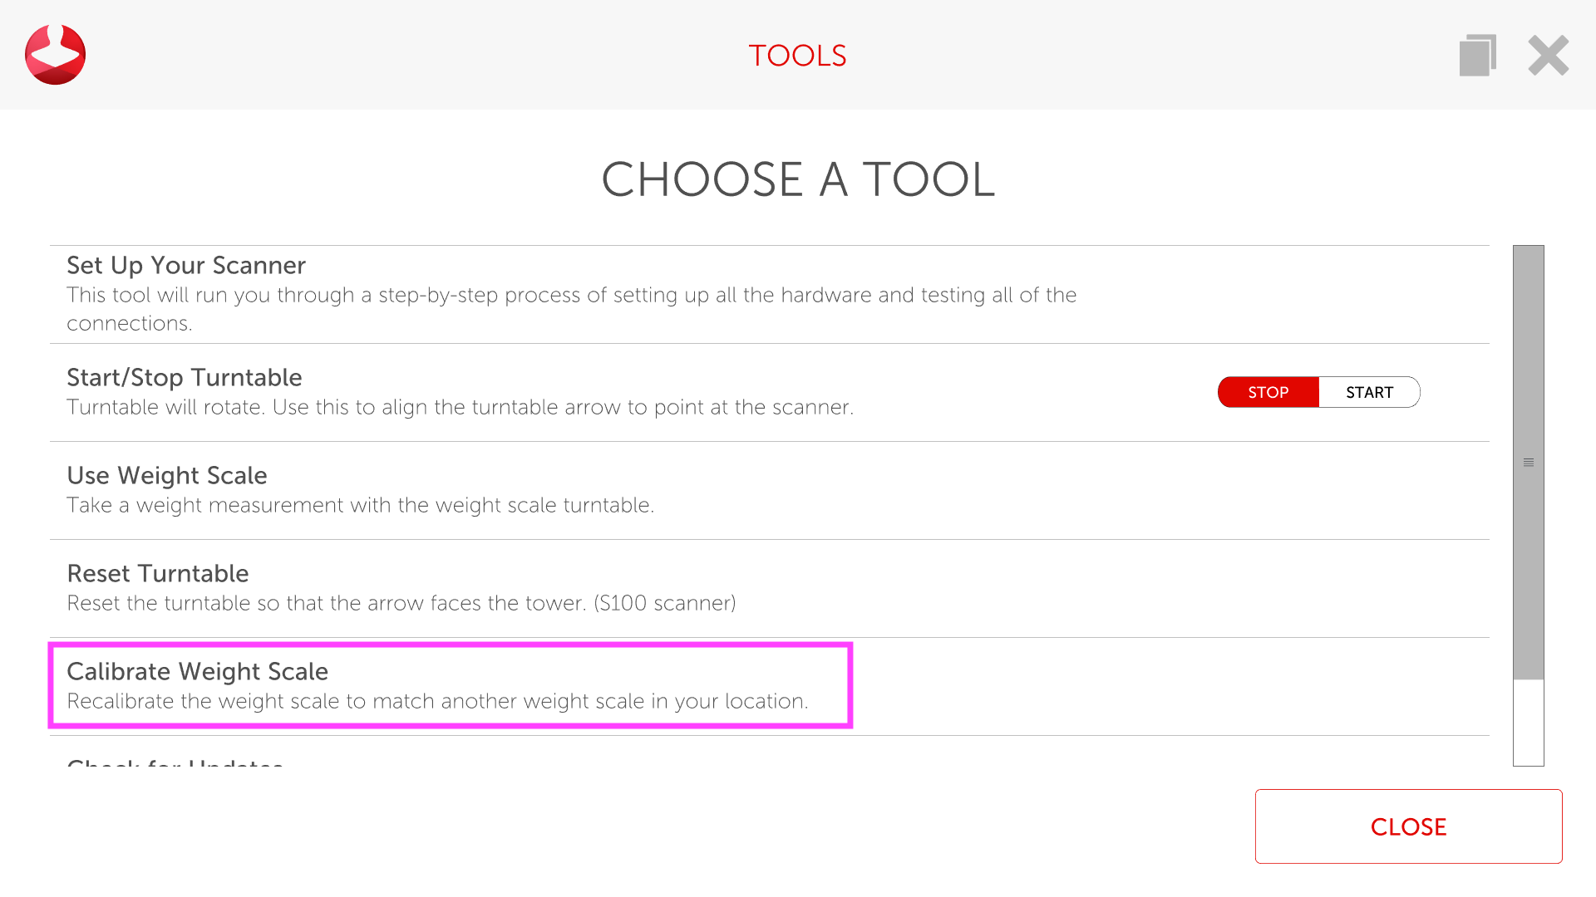Click Calibrate Weight Scale description text
1596x897 pixels.
[x=437, y=701]
